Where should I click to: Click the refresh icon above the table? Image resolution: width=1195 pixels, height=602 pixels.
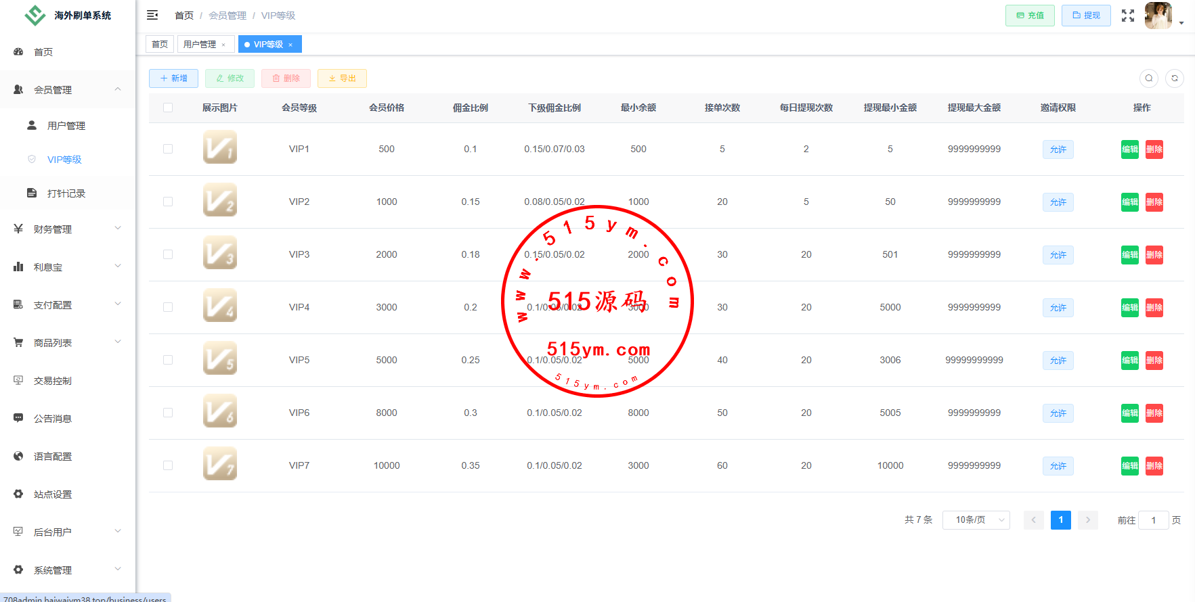click(x=1174, y=78)
